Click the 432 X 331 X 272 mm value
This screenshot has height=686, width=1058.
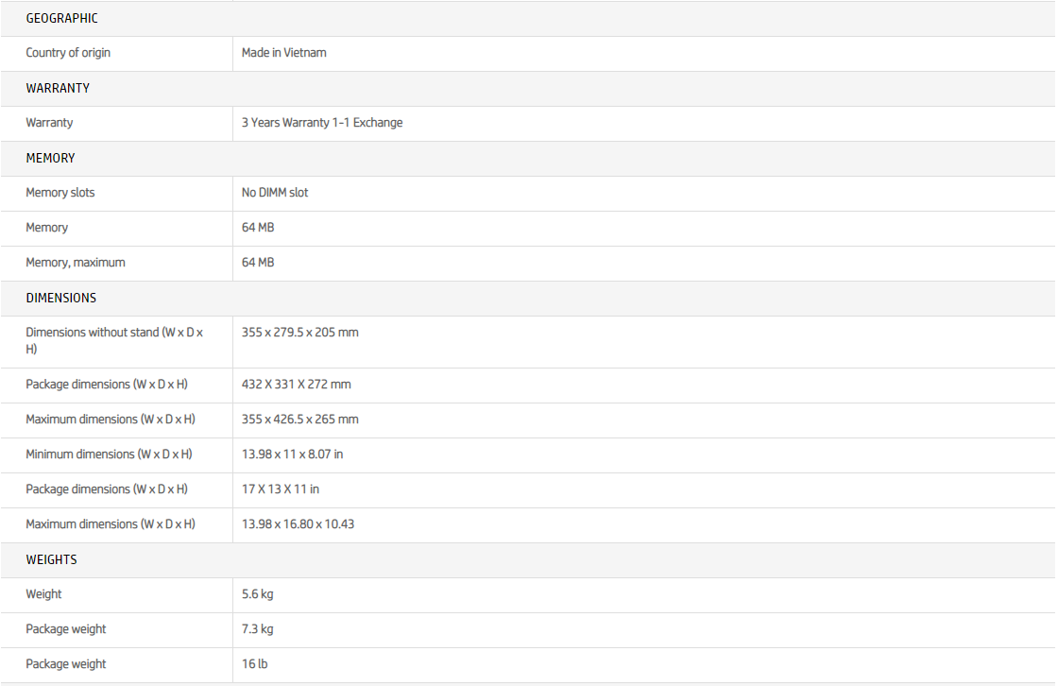pos(296,385)
